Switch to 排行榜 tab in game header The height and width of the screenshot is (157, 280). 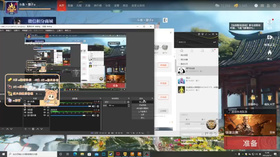tap(98, 6)
